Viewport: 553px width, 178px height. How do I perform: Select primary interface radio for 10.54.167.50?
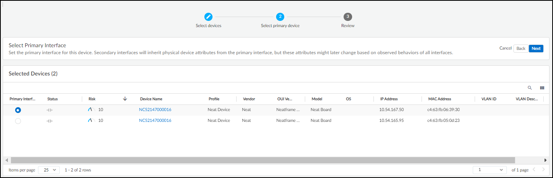point(18,110)
